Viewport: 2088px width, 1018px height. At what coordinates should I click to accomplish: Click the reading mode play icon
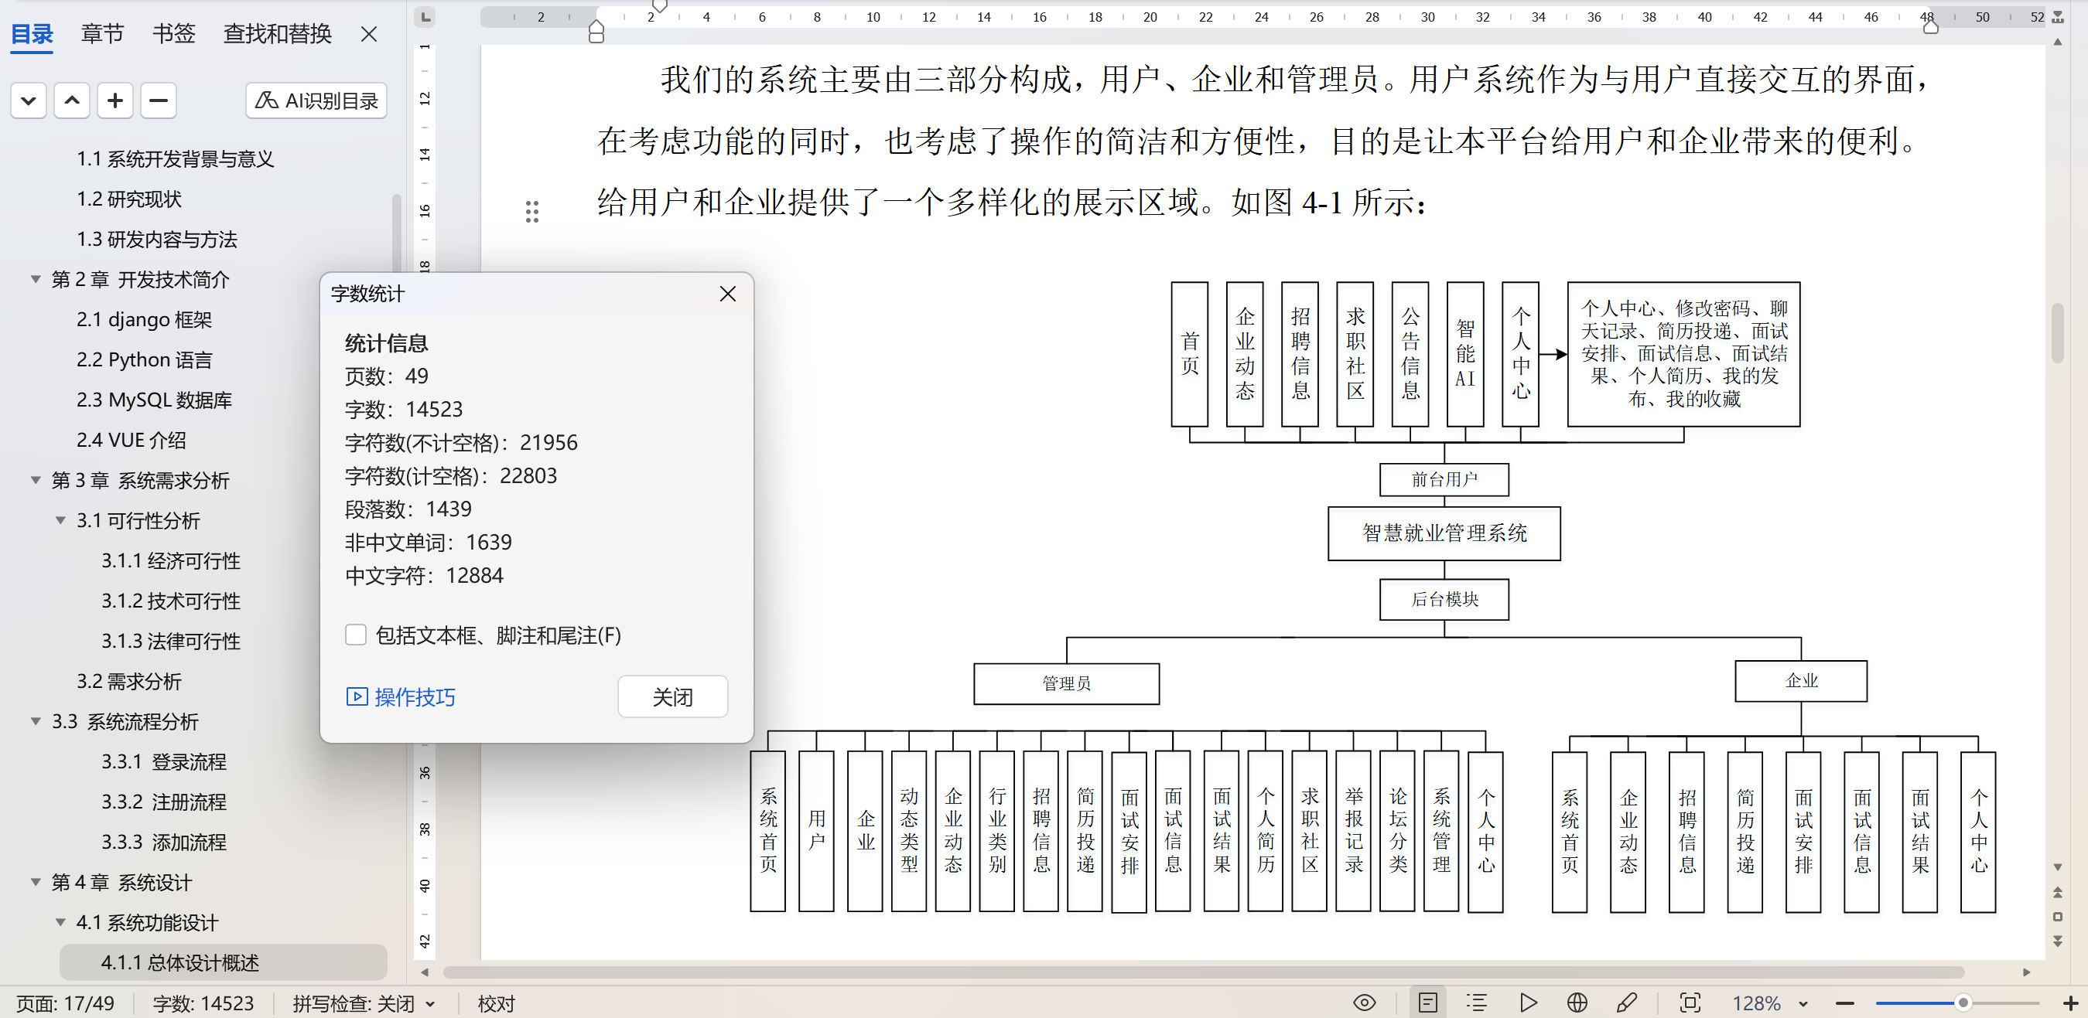tap(1528, 1003)
